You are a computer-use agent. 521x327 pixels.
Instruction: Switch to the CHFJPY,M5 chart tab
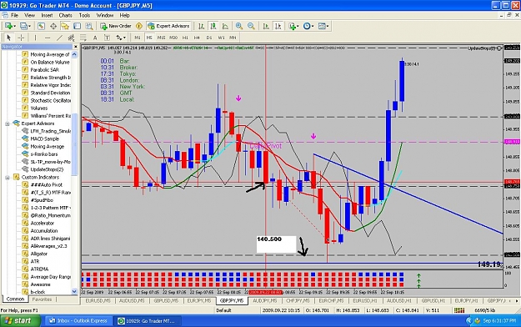tap(298, 300)
